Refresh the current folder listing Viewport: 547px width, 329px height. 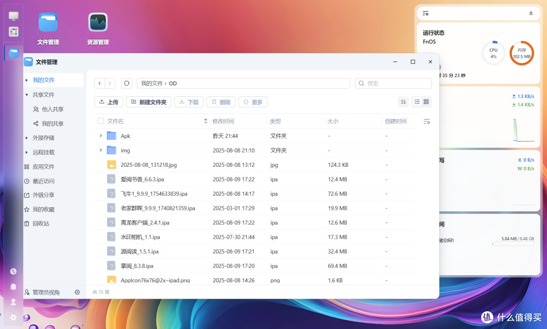[x=127, y=83]
